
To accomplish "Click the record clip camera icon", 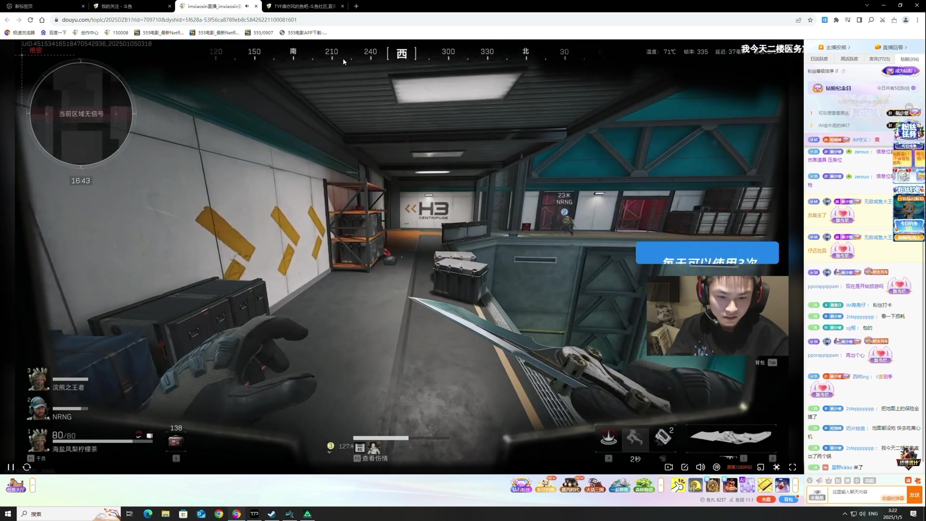I will coord(668,467).
